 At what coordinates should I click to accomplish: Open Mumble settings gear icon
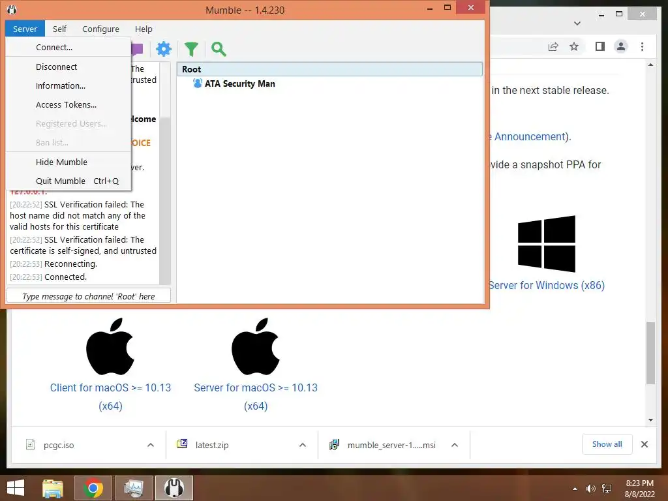(x=164, y=49)
